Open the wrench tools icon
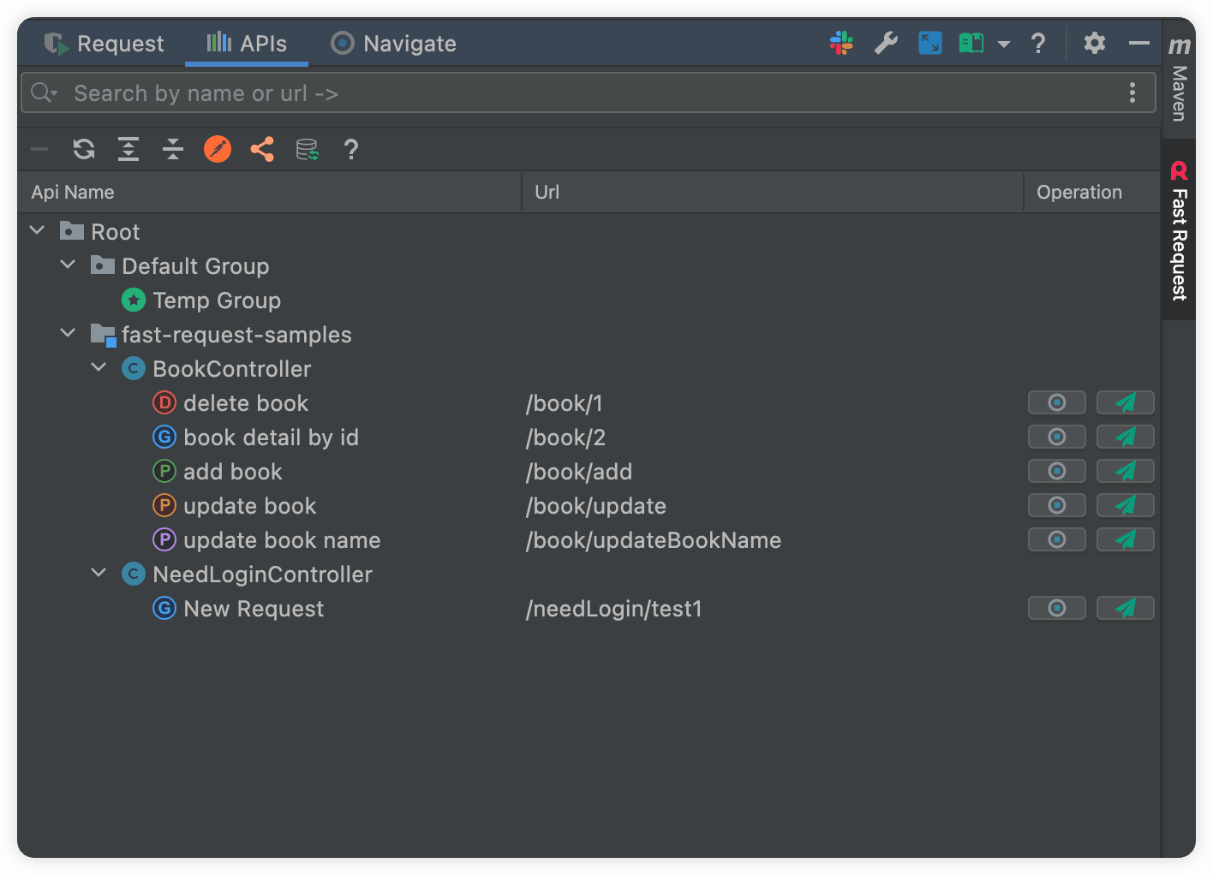The width and height of the screenshot is (1213, 875). (x=886, y=43)
